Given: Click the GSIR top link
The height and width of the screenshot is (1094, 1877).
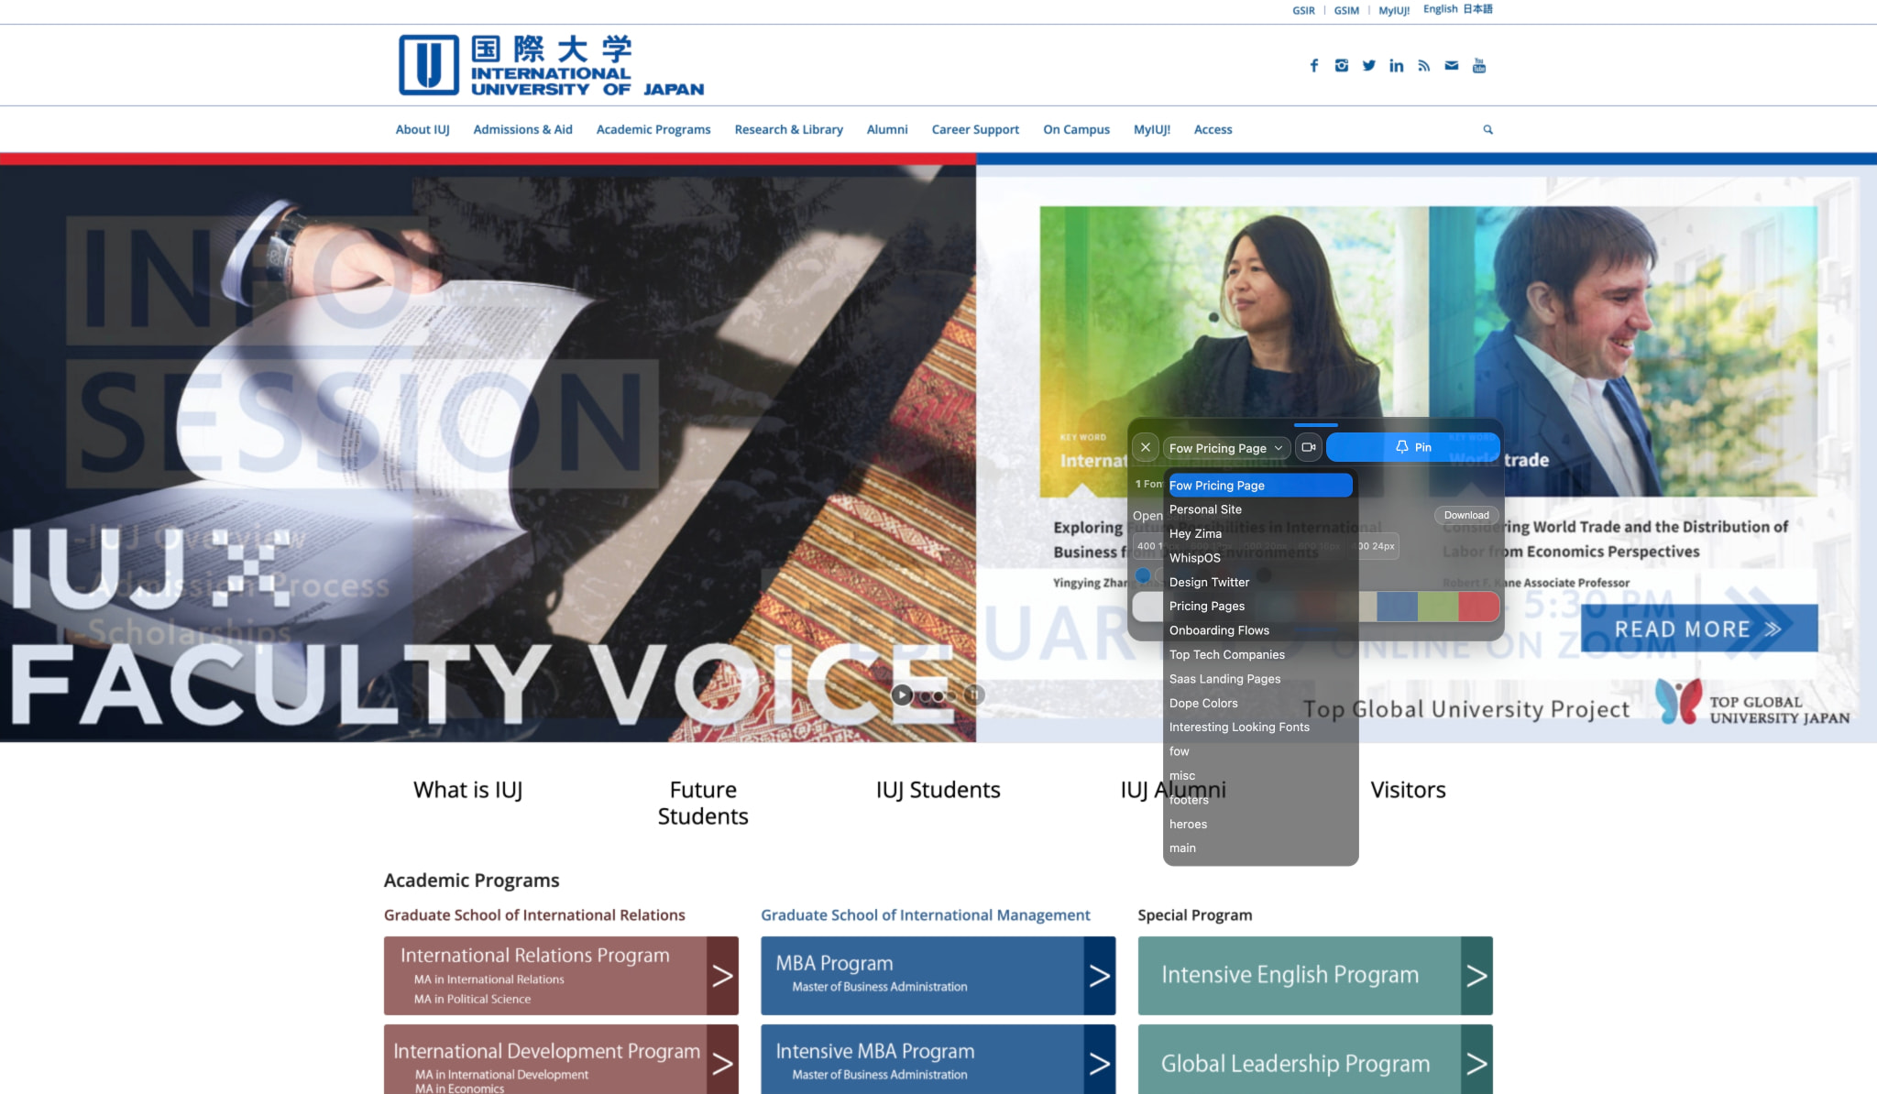Looking at the screenshot, I should click(1303, 10).
